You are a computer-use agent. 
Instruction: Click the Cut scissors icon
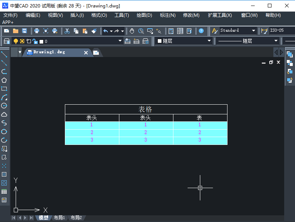click(x=67, y=31)
